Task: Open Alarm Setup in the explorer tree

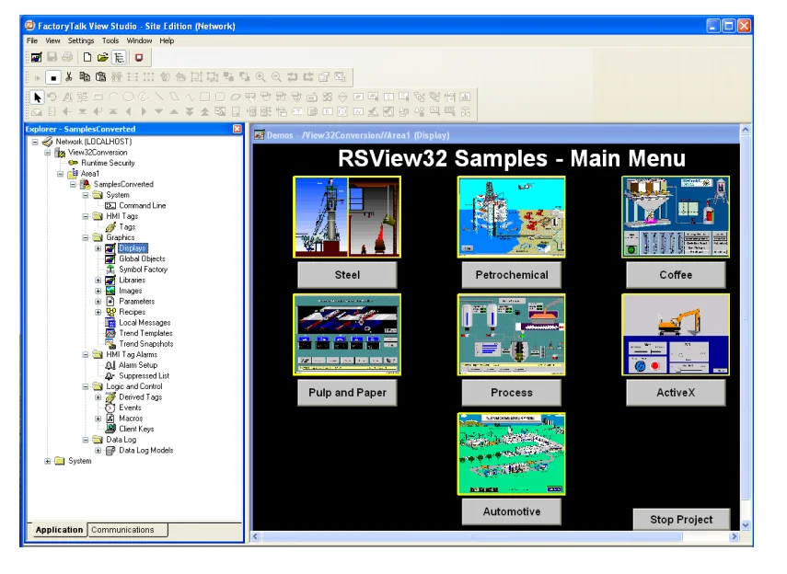Action: click(137, 365)
